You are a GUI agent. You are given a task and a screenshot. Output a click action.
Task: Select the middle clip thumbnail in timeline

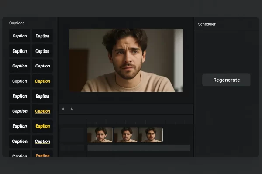tap(126, 135)
